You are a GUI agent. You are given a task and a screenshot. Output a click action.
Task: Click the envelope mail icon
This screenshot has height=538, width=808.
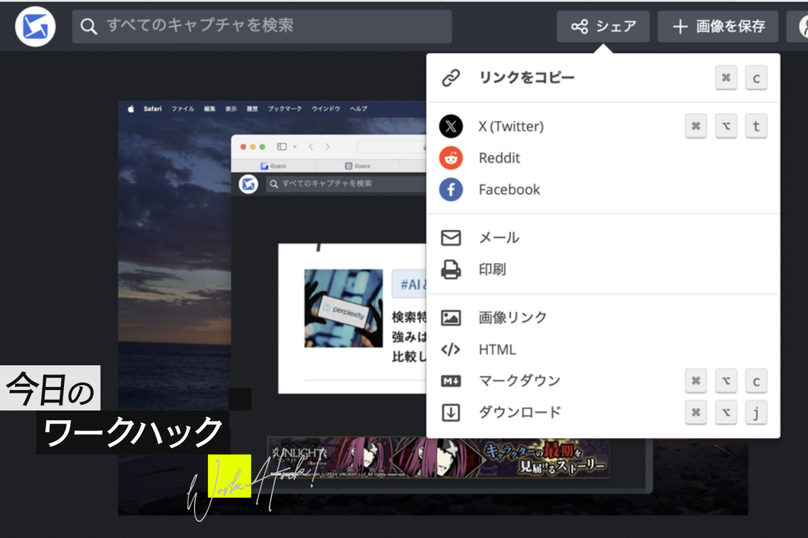[450, 238]
